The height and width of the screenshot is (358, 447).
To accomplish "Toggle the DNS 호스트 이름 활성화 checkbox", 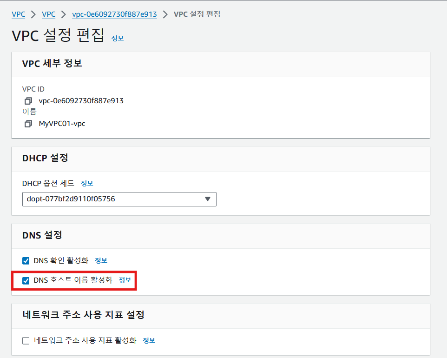I will coord(26,281).
